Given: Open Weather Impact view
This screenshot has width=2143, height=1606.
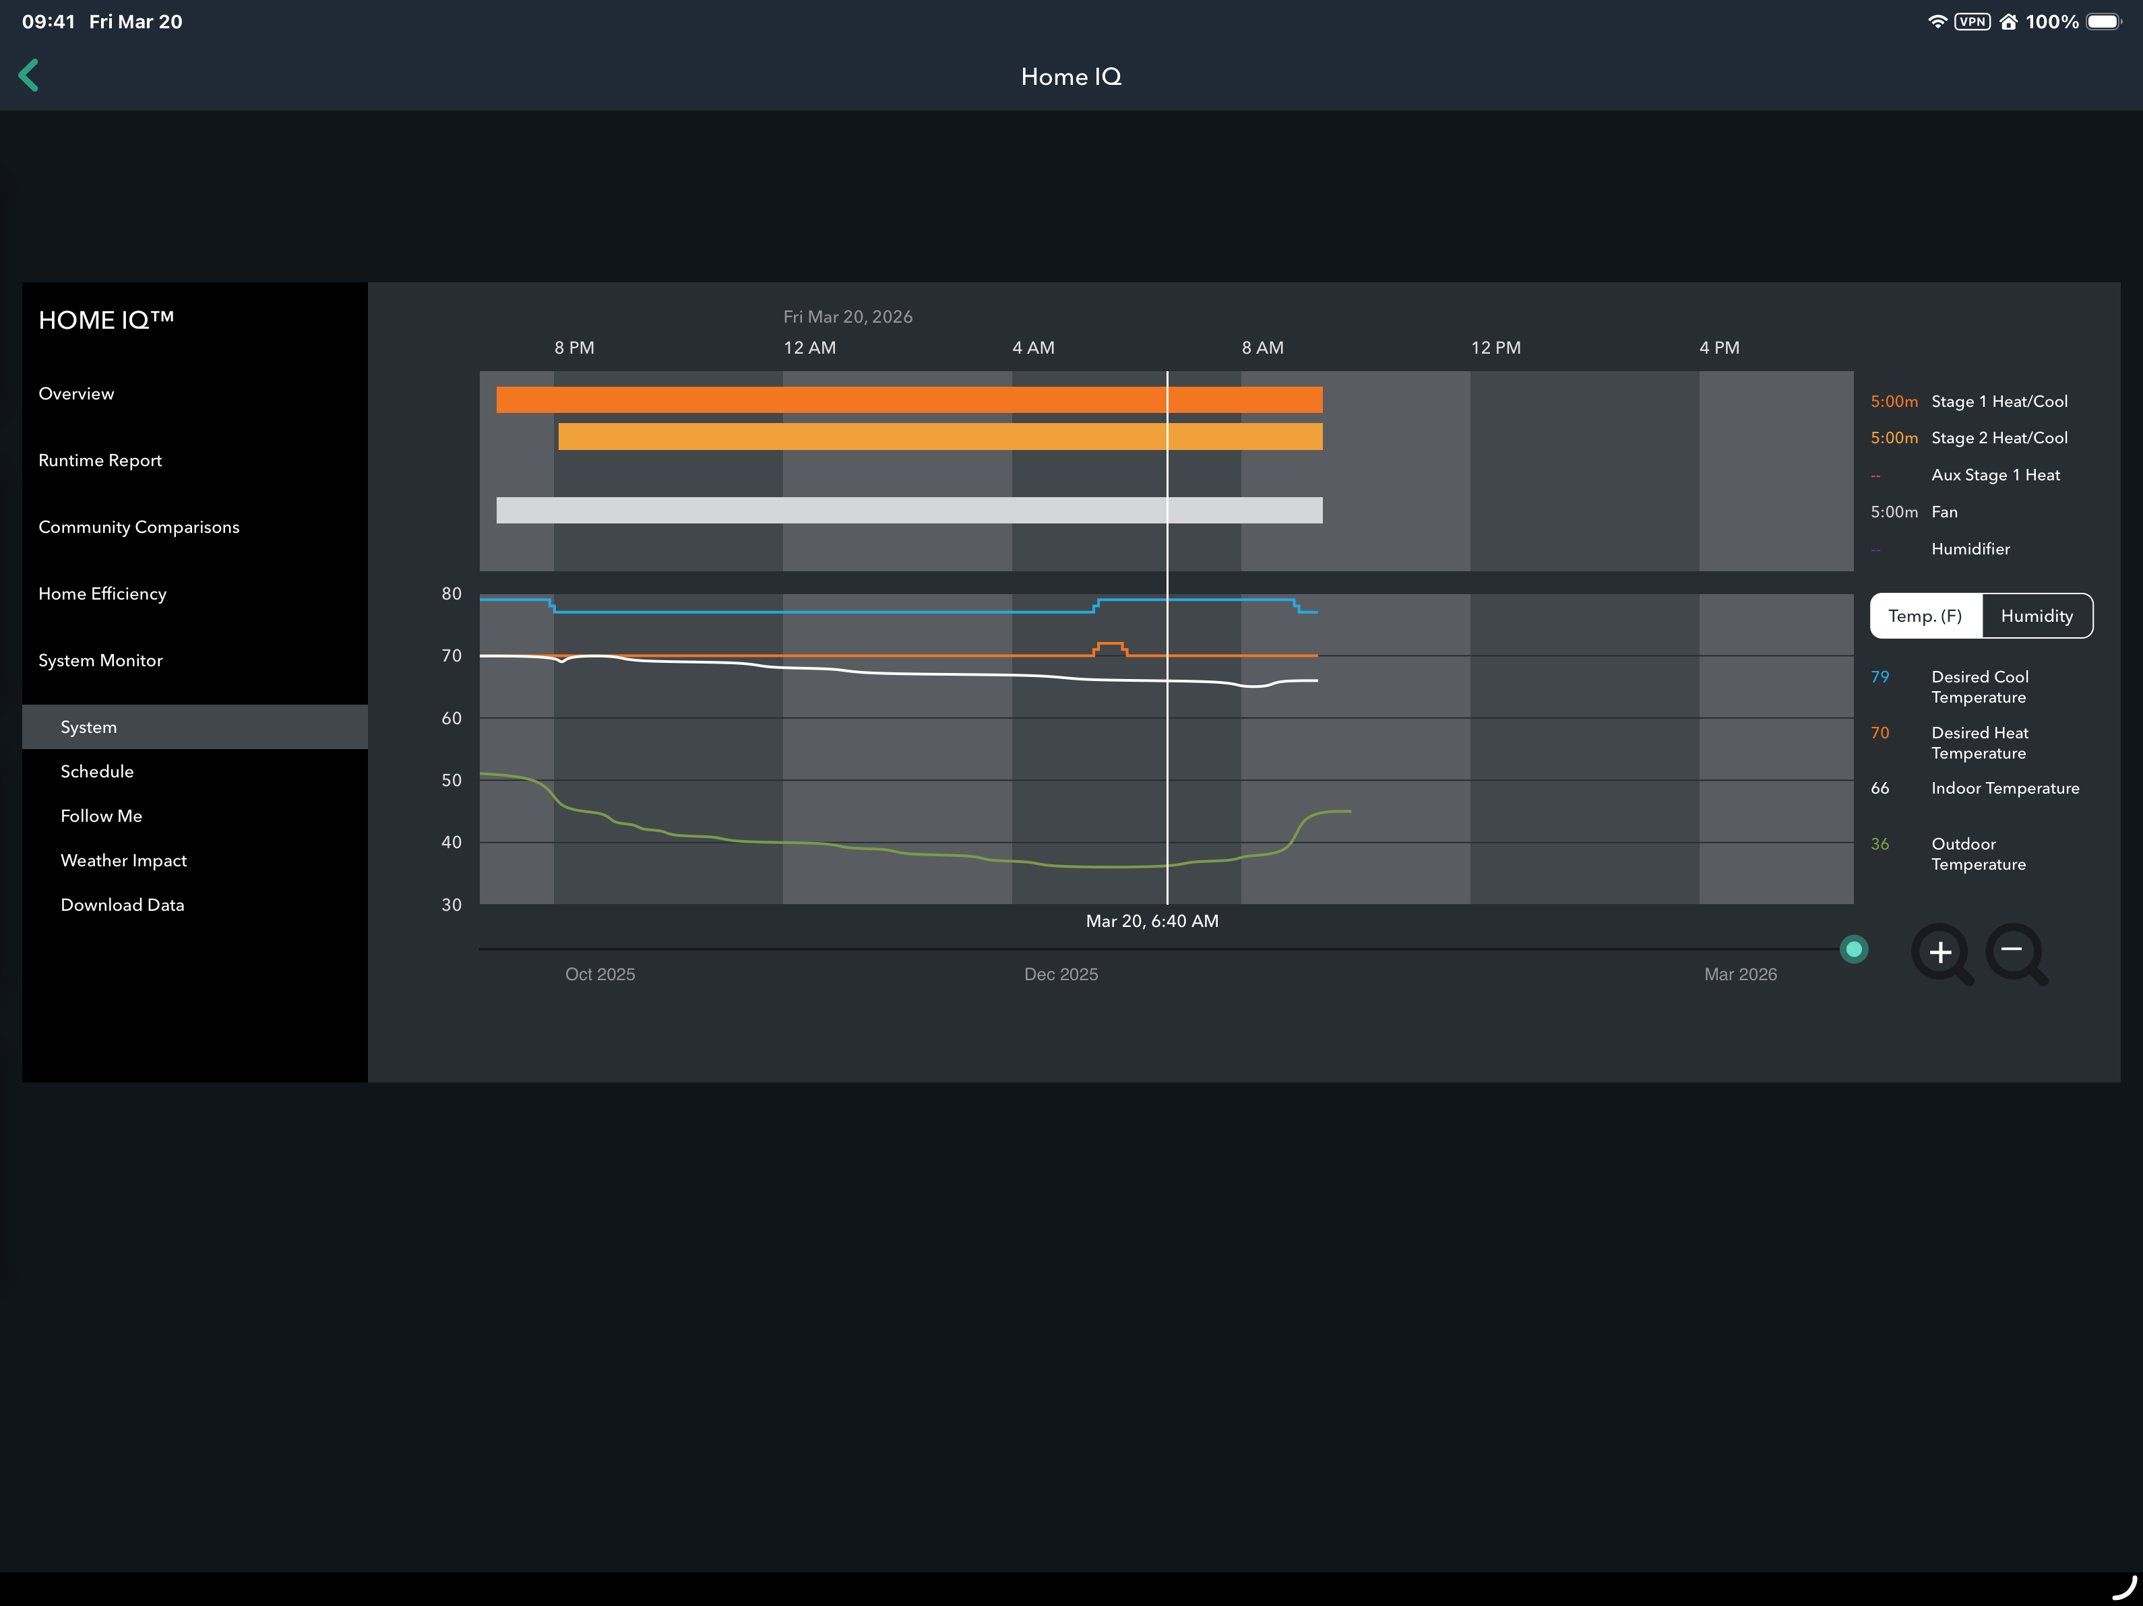Looking at the screenshot, I should (123, 860).
